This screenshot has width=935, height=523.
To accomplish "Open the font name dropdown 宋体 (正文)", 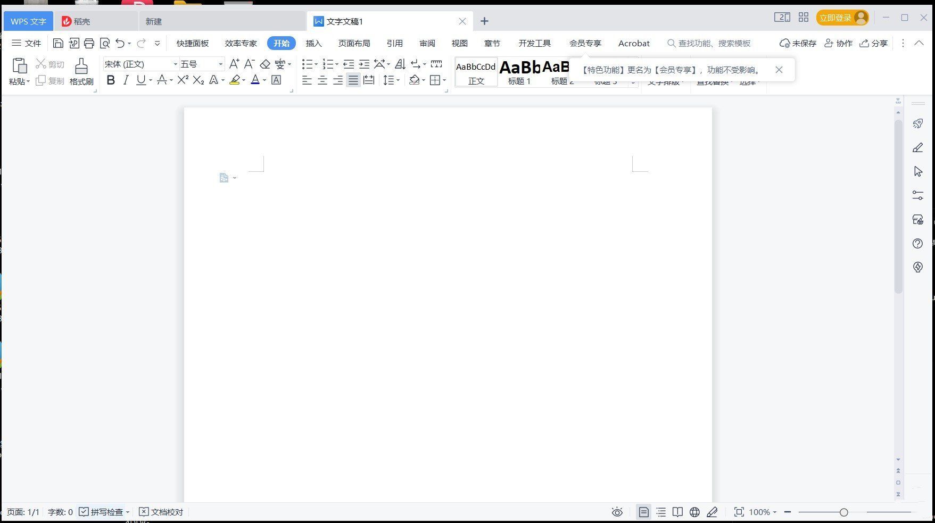I will pos(140,64).
